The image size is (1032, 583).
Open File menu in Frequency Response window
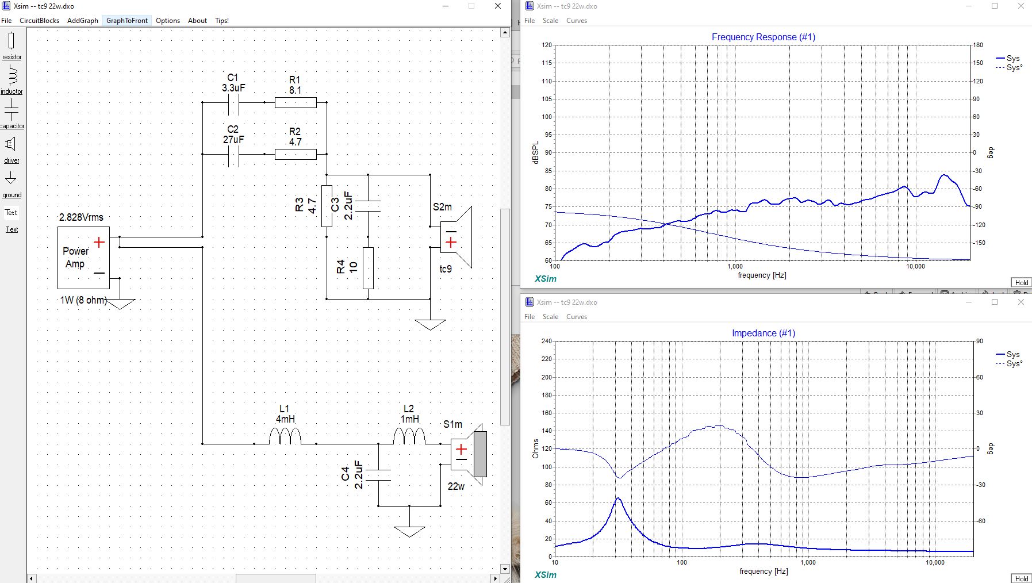pyautogui.click(x=530, y=21)
